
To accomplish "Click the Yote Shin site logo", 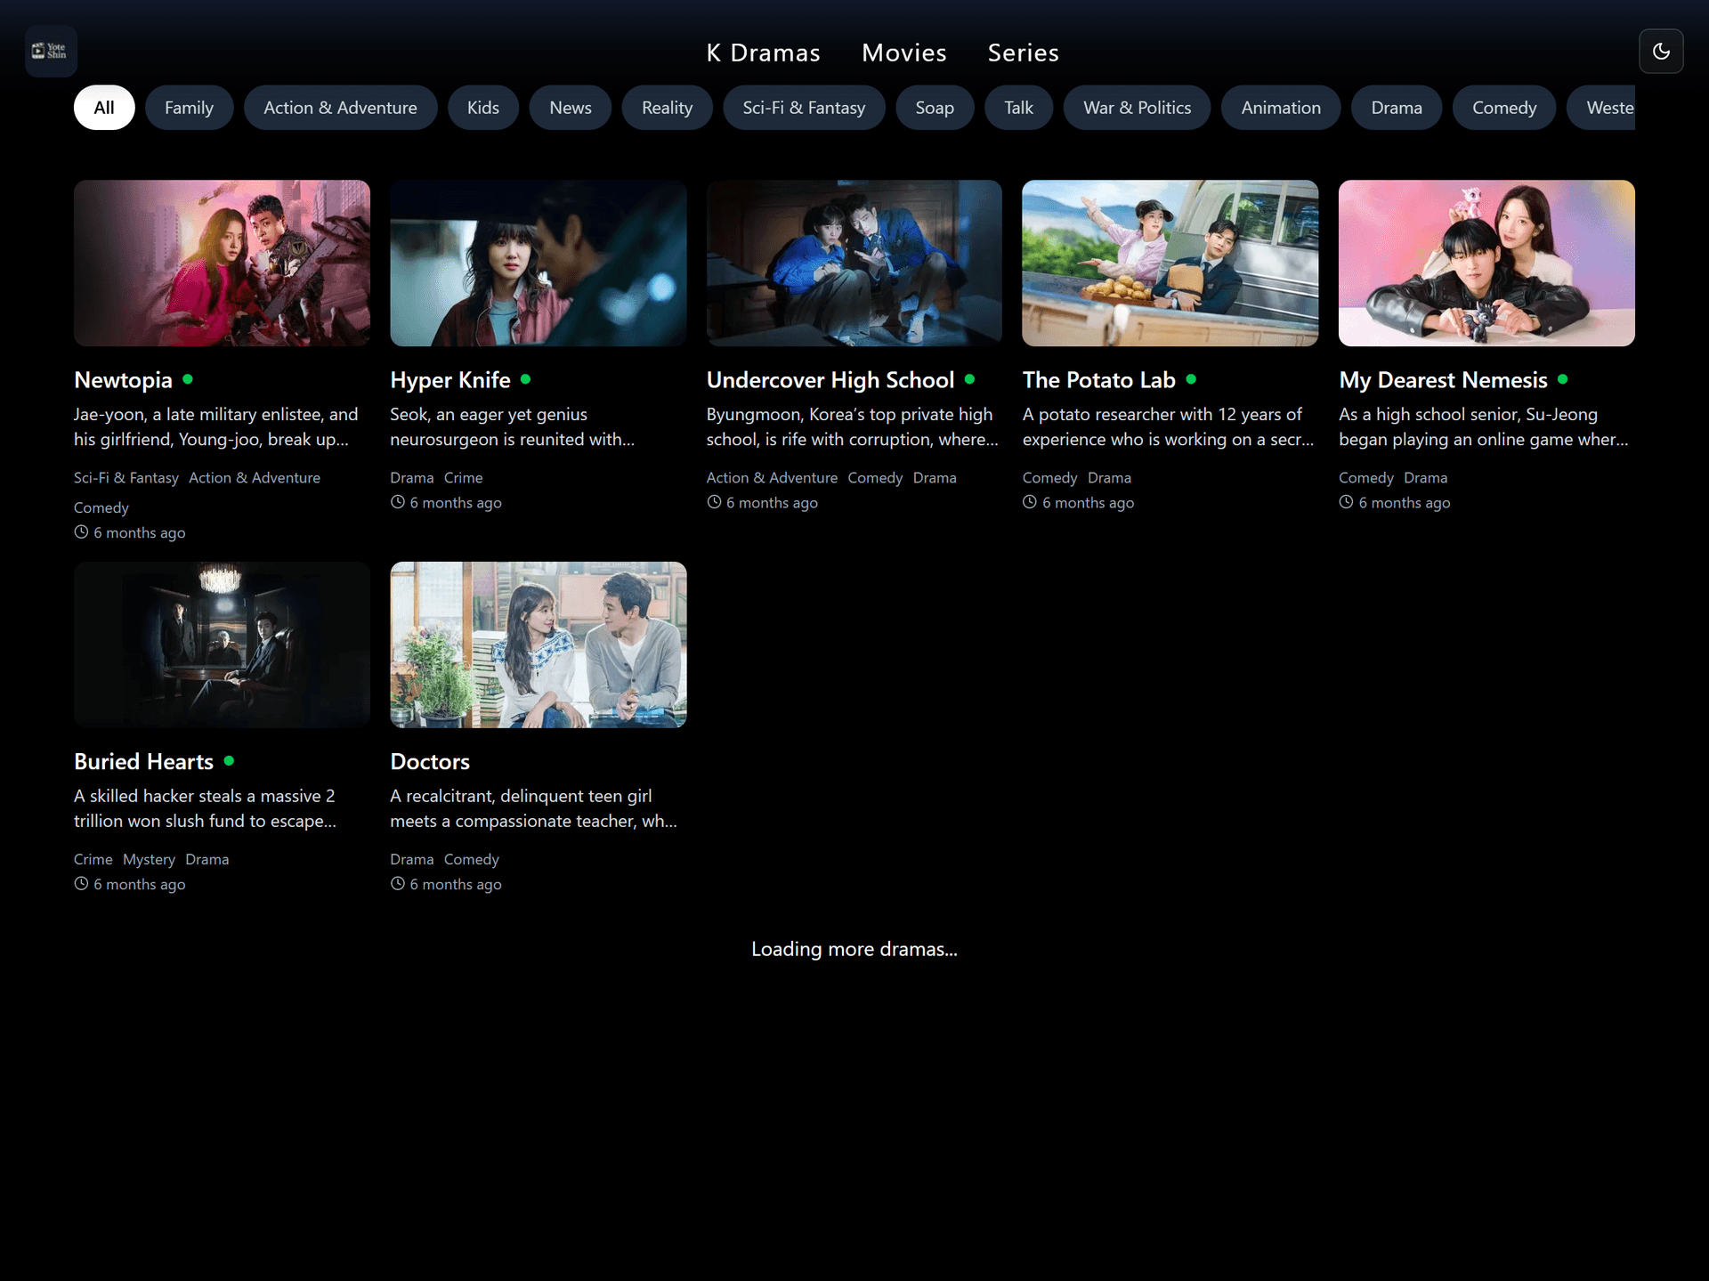I will pos(50,51).
